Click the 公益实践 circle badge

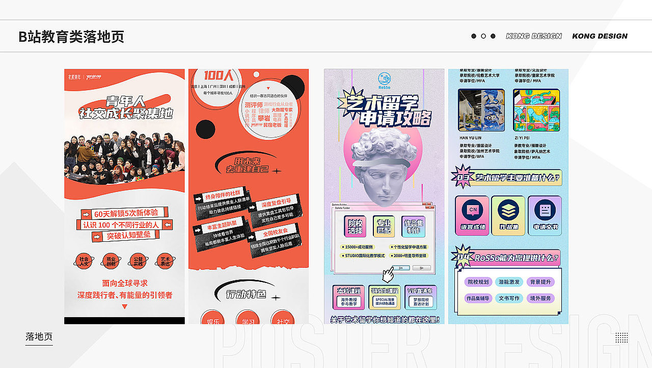click(138, 261)
